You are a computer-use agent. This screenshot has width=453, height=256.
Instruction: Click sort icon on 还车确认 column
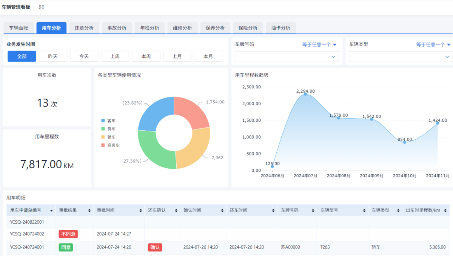[176, 210]
